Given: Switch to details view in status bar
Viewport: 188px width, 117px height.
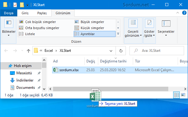Looking at the screenshot, I should click(x=176, y=95).
